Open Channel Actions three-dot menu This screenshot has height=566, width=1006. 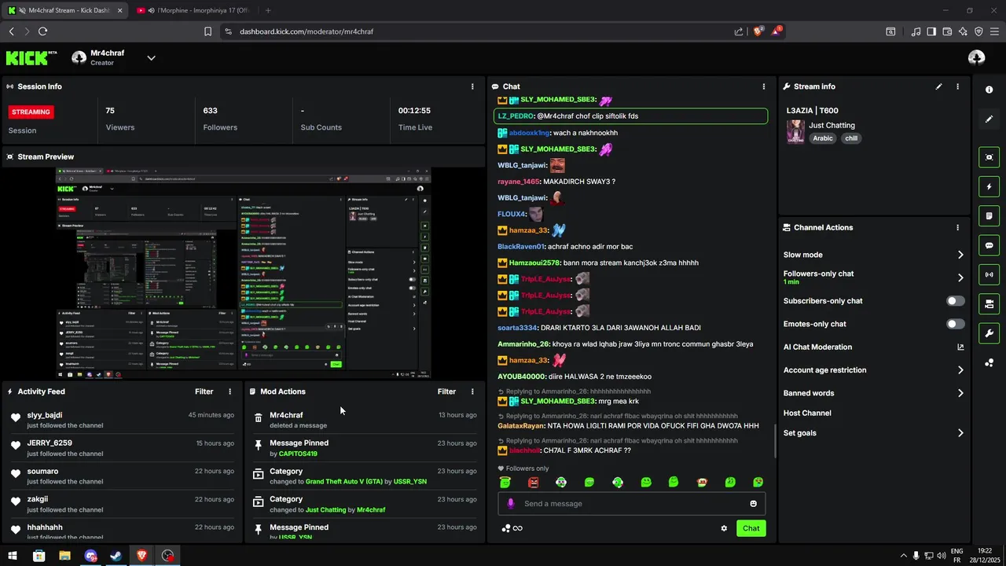click(x=957, y=227)
